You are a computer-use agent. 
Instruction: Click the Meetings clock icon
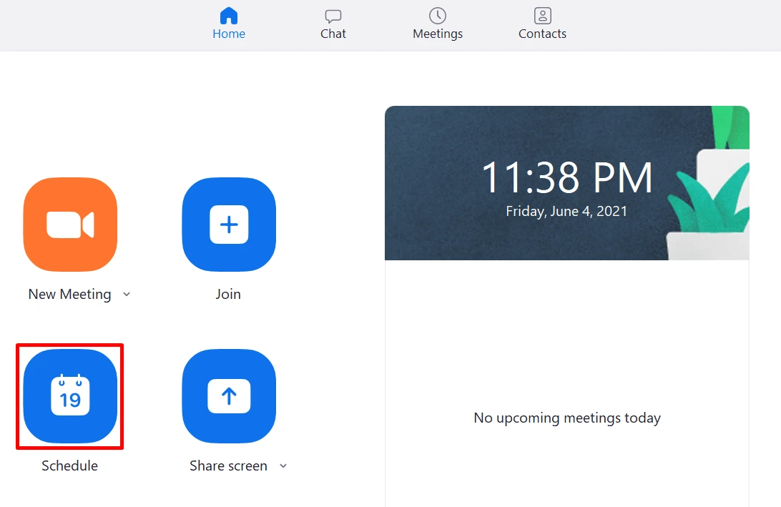point(438,16)
